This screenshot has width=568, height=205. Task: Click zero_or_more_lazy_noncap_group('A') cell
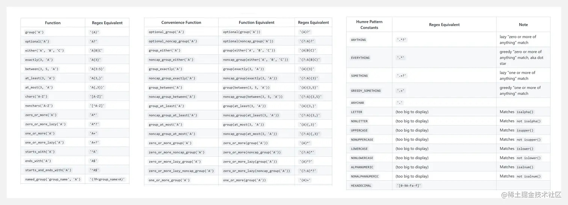click(x=181, y=171)
